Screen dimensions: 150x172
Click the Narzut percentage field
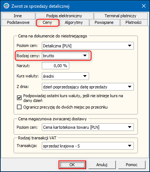[55, 66]
